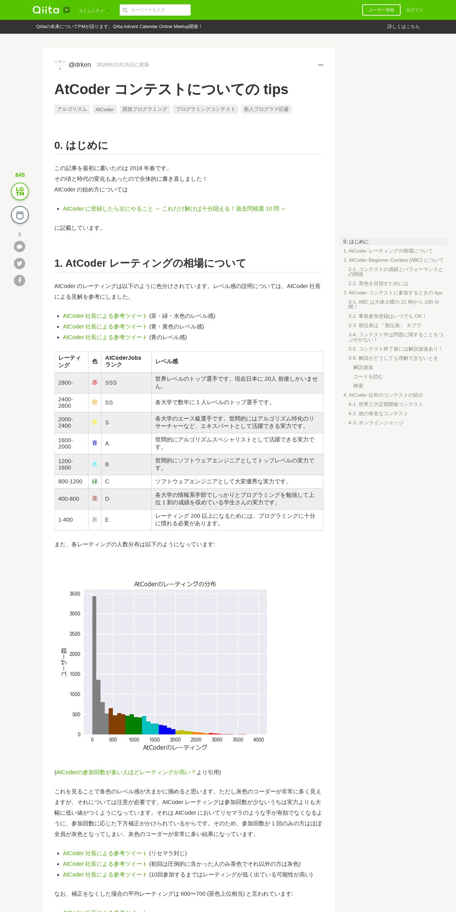This screenshot has height=912, width=456.
Task: Click the red 赤 color cell
Action: tap(95, 383)
